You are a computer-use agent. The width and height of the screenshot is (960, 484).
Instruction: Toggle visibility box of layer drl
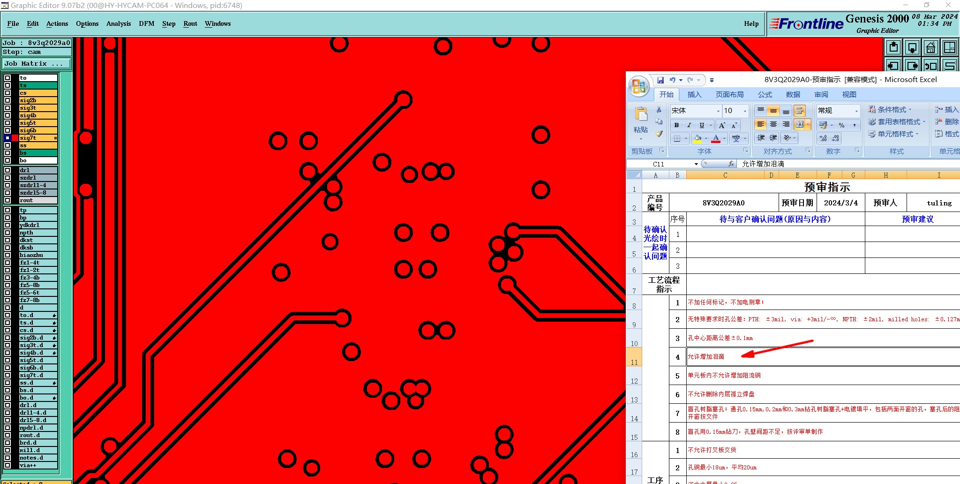(7, 170)
